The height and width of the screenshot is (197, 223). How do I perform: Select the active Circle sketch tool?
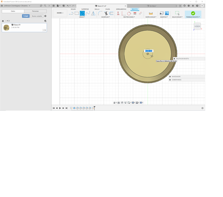pyautogui.click(x=82, y=13)
